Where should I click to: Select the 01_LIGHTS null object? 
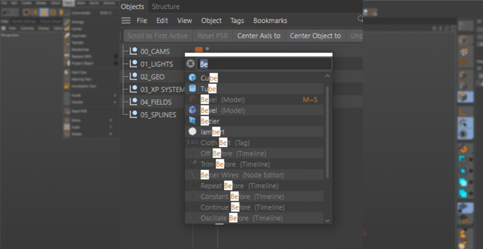pos(157,64)
